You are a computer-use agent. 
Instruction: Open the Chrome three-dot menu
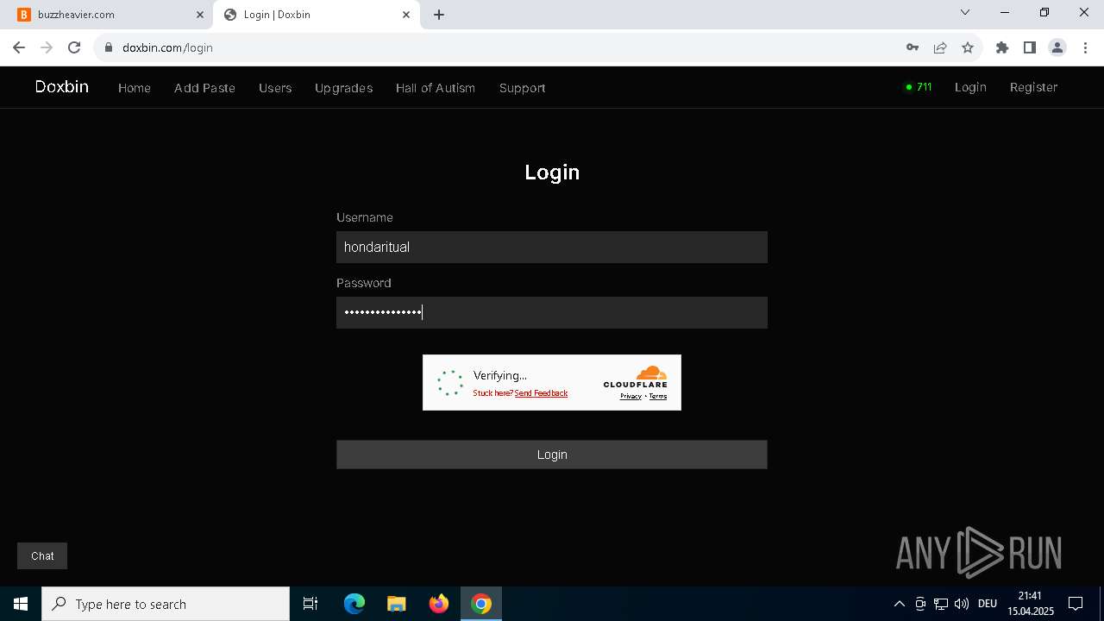1085,47
